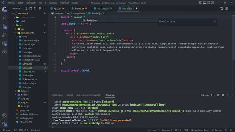235x132 pixels.
Task: Open the Manage gear icon
Action: pyautogui.click(x=4, y=124)
